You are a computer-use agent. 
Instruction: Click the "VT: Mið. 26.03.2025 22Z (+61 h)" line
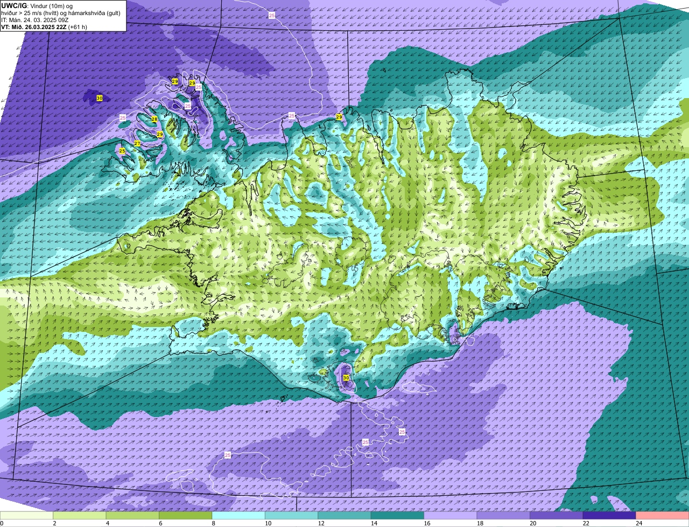click(44, 26)
